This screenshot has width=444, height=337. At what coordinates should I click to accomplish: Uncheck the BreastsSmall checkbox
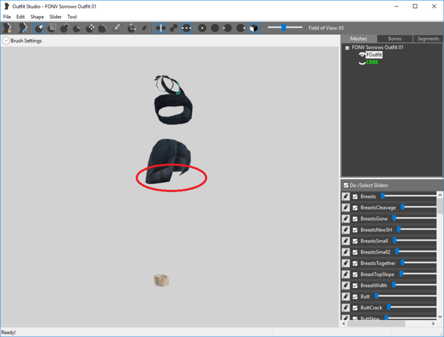[x=355, y=241]
